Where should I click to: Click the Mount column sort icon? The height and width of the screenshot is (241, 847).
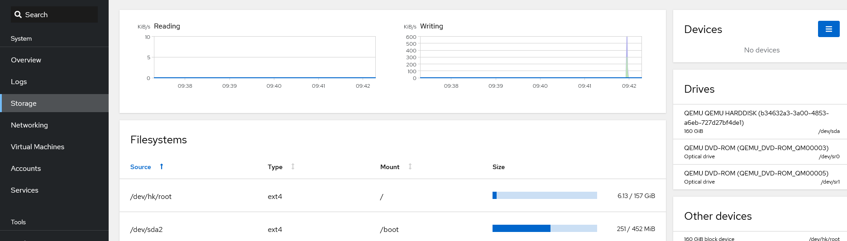tap(410, 166)
